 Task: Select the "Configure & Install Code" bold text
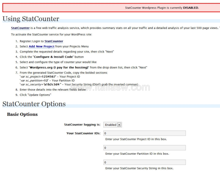point(53,57)
